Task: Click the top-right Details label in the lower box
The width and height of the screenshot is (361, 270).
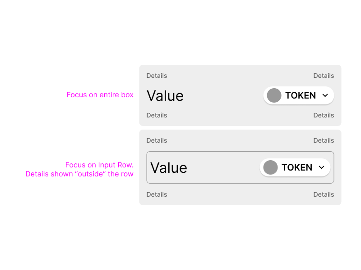Action: tap(324, 140)
